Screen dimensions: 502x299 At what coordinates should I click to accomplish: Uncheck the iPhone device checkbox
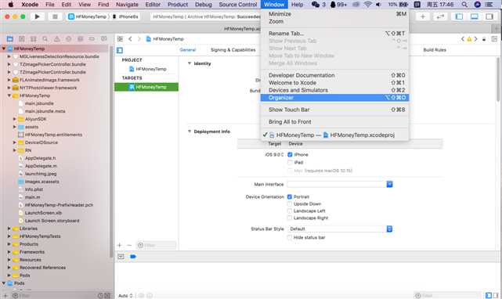(290, 155)
